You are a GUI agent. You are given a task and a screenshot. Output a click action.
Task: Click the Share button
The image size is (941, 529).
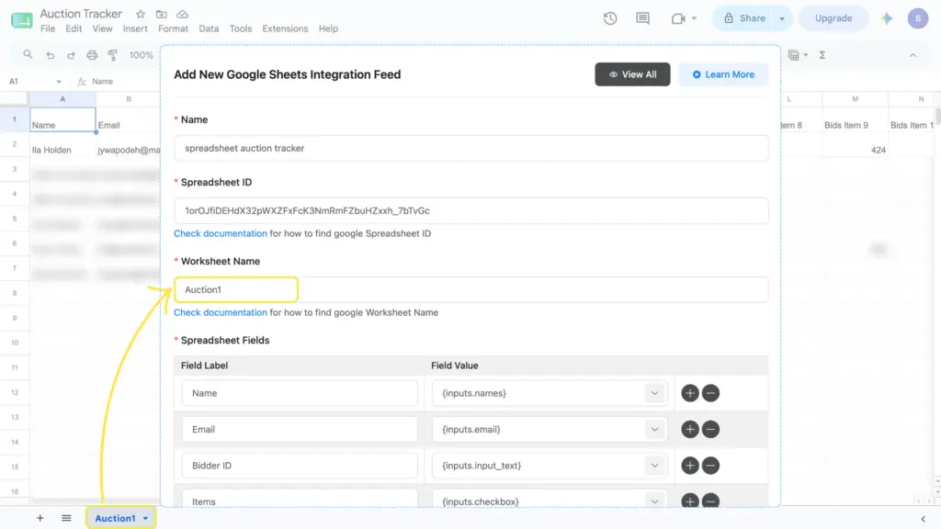click(x=744, y=18)
